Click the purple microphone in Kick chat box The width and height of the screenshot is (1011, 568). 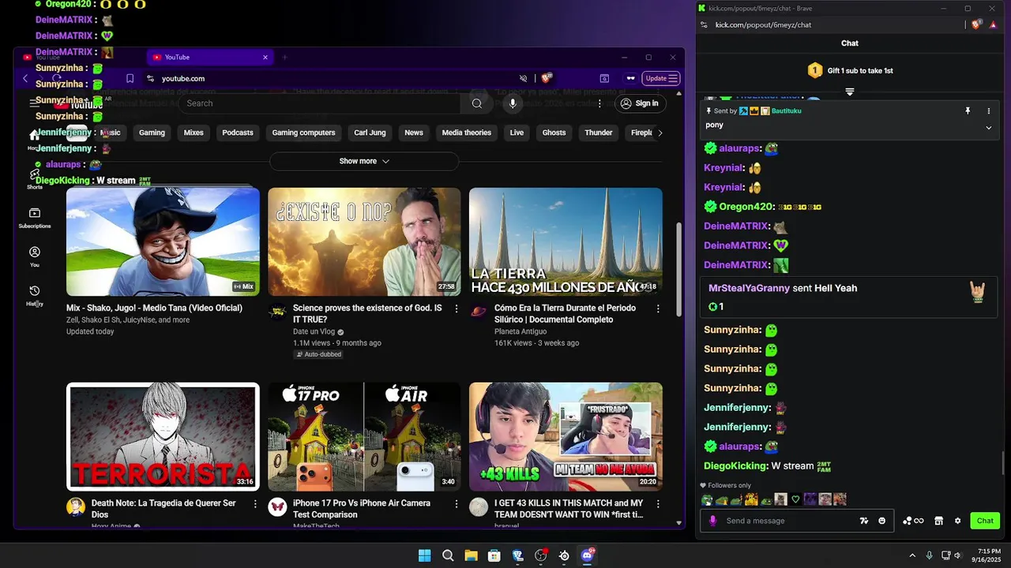712,521
